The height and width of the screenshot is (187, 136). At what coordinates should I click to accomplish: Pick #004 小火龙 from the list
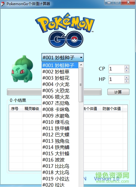pyautogui.click(x=60, y=84)
